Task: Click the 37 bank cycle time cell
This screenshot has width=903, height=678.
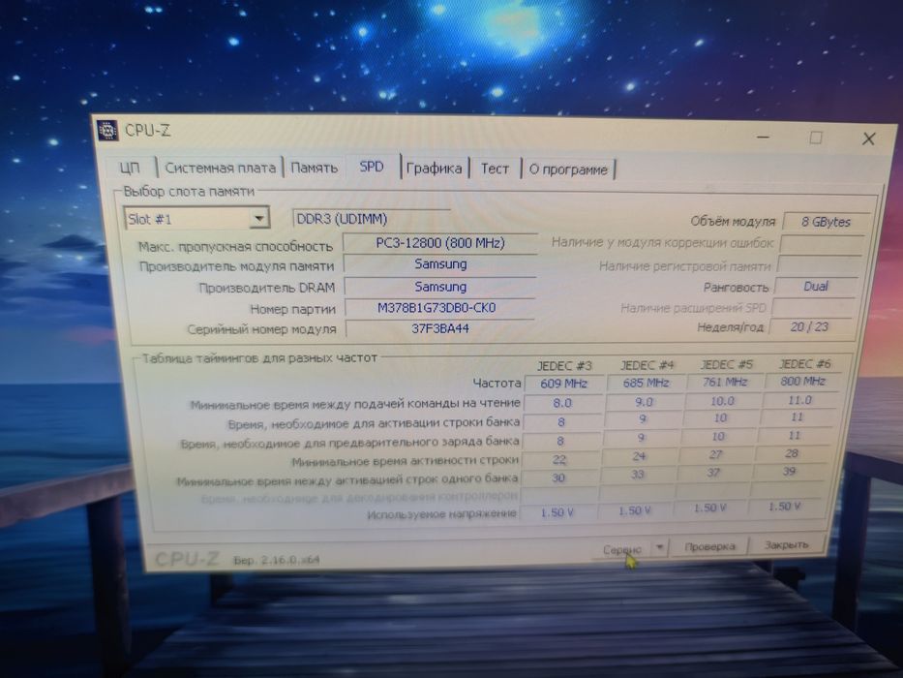Action: point(713,473)
